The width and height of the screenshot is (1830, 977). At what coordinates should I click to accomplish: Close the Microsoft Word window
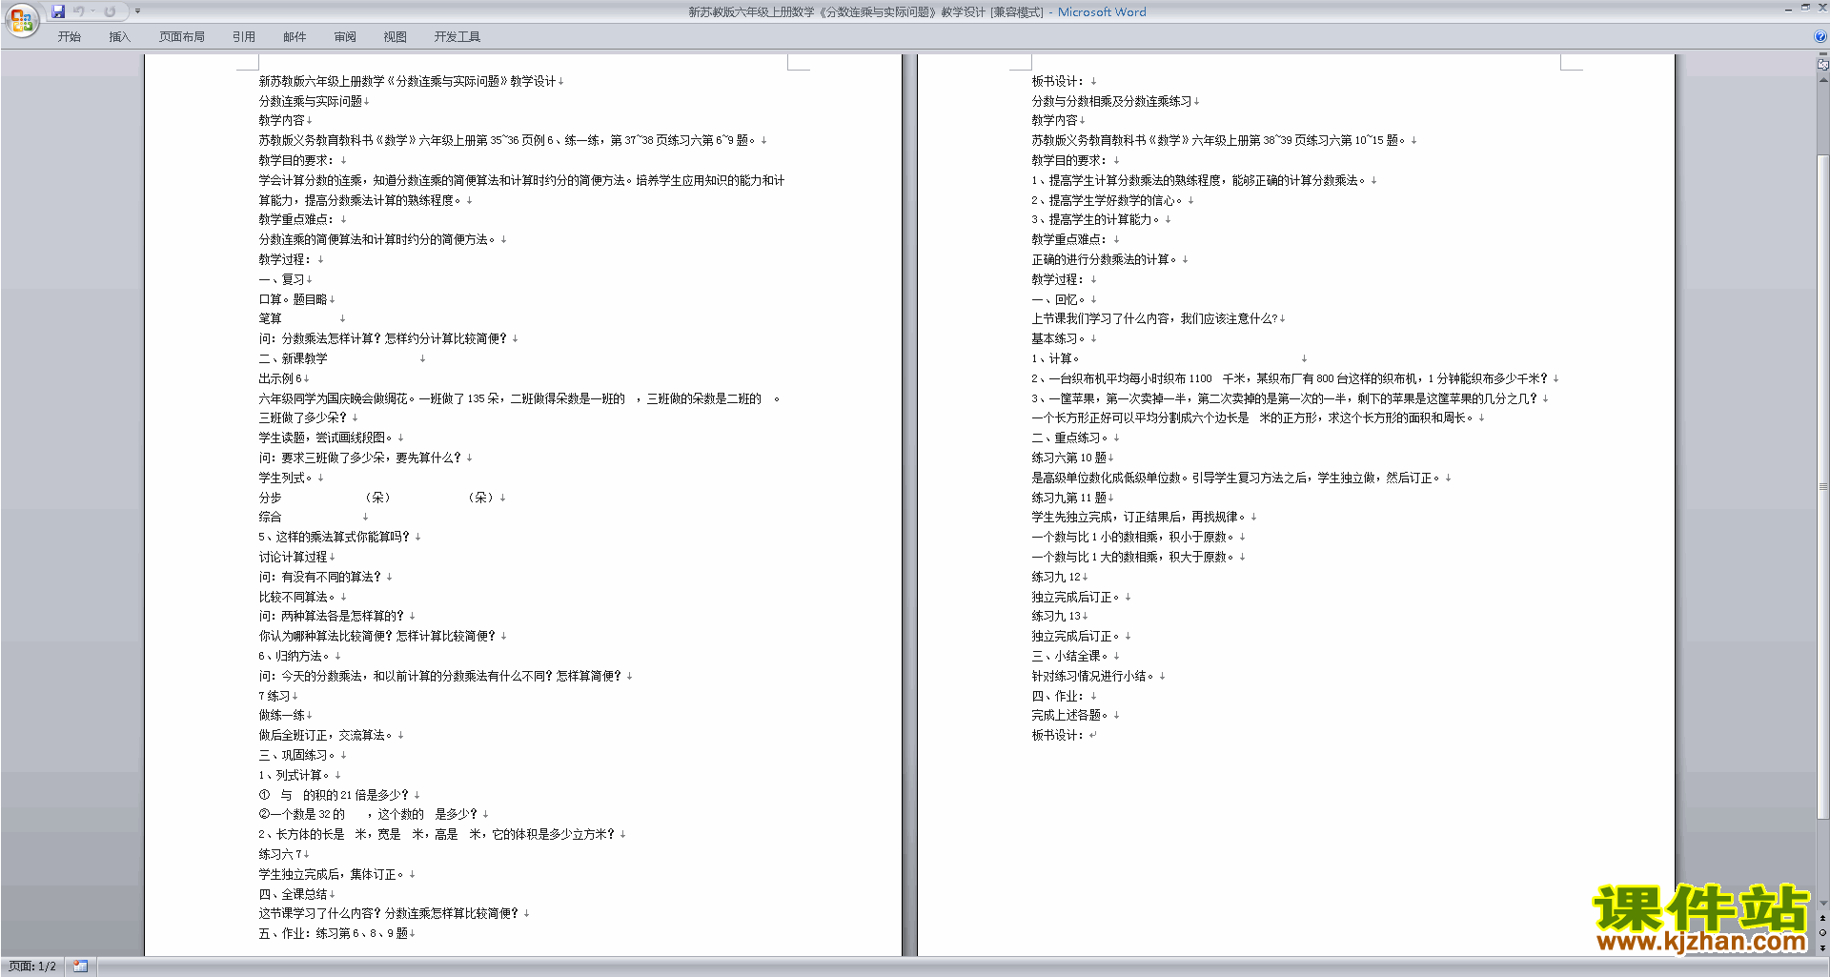pyautogui.click(x=1821, y=9)
